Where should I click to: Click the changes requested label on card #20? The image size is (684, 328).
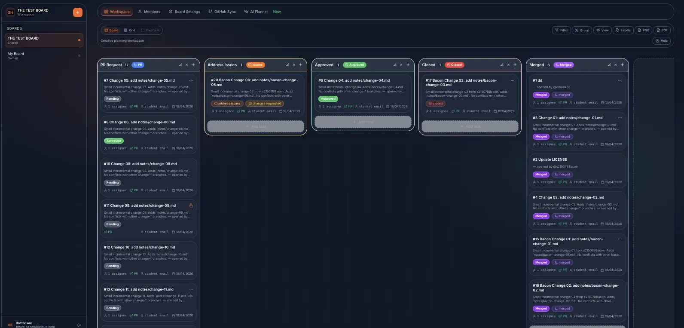tap(265, 104)
